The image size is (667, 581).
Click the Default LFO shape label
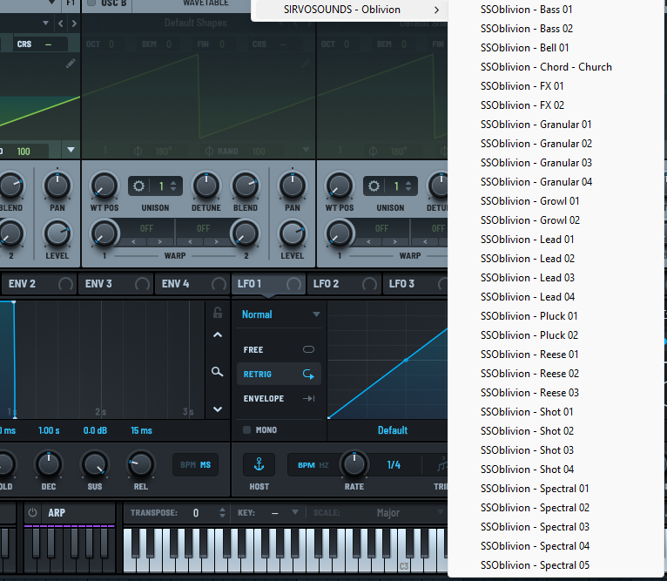(393, 430)
